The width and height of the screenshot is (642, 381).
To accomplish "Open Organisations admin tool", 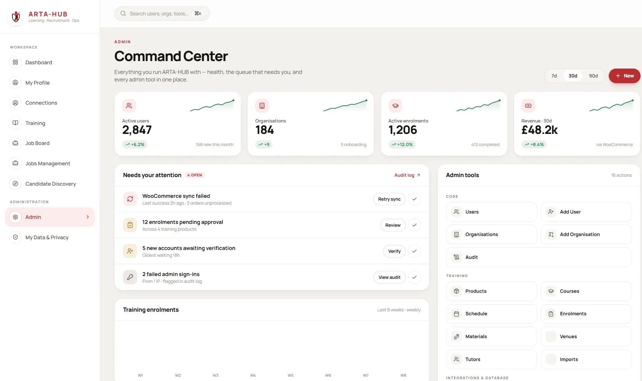I will (x=492, y=234).
